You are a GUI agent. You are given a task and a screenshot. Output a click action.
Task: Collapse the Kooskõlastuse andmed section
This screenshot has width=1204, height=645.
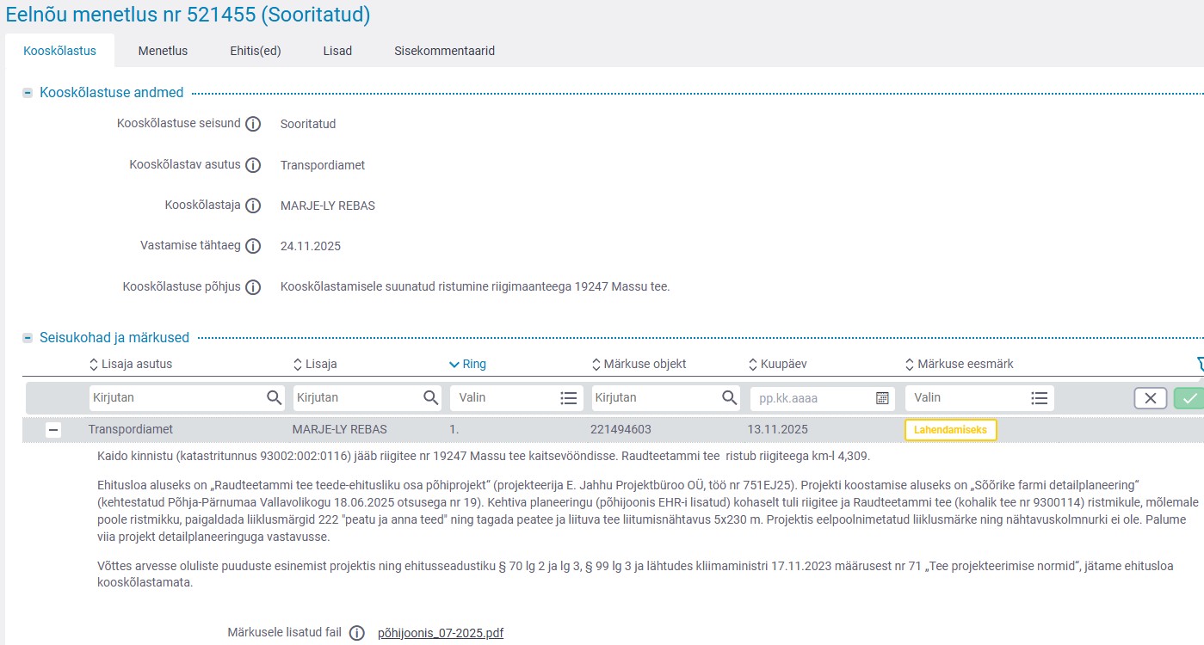[x=28, y=93]
